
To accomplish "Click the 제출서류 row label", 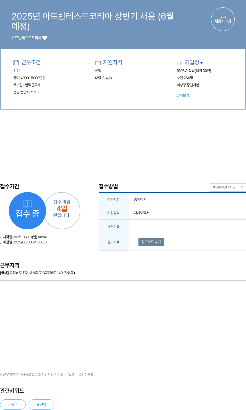I will (113, 226).
